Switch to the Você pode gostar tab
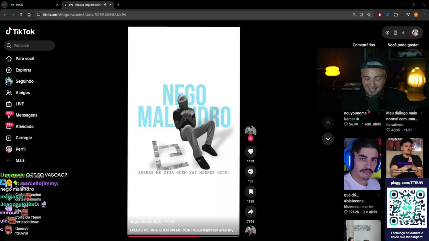429x241 pixels. (403, 45)
